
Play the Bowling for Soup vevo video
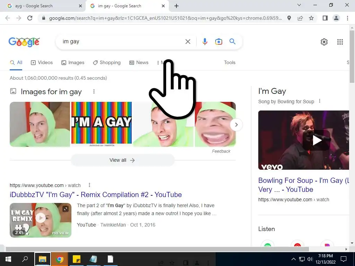tap(317, 140)
